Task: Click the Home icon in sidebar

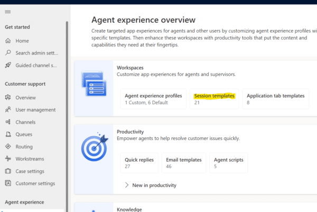Action: pos(8,41)
